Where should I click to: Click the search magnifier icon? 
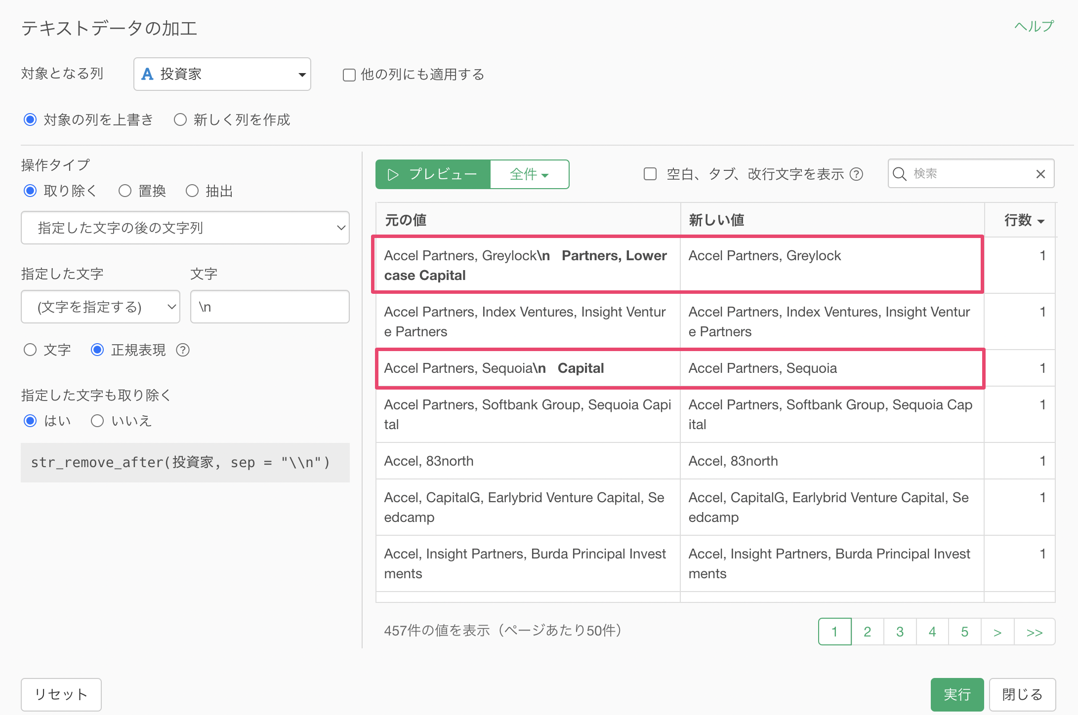900,174
